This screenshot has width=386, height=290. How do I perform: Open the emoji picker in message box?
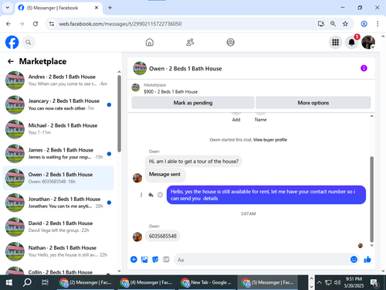(x=354, y=259)
